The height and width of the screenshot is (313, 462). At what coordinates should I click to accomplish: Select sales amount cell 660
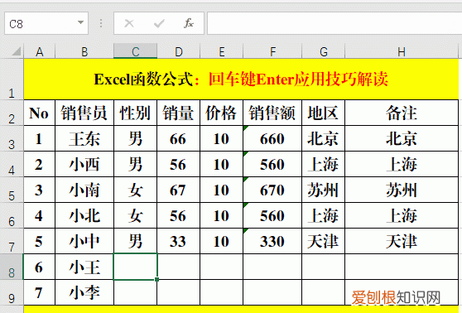click(x=272, y=138)
